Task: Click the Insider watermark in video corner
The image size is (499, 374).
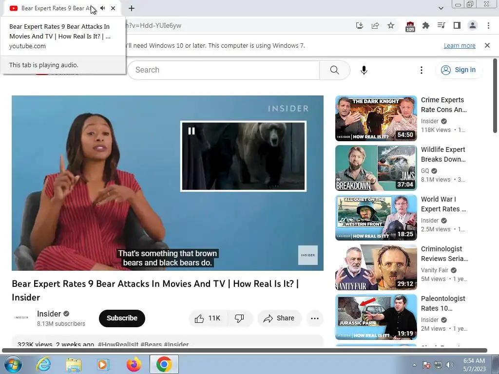Action: click(308, 255)
